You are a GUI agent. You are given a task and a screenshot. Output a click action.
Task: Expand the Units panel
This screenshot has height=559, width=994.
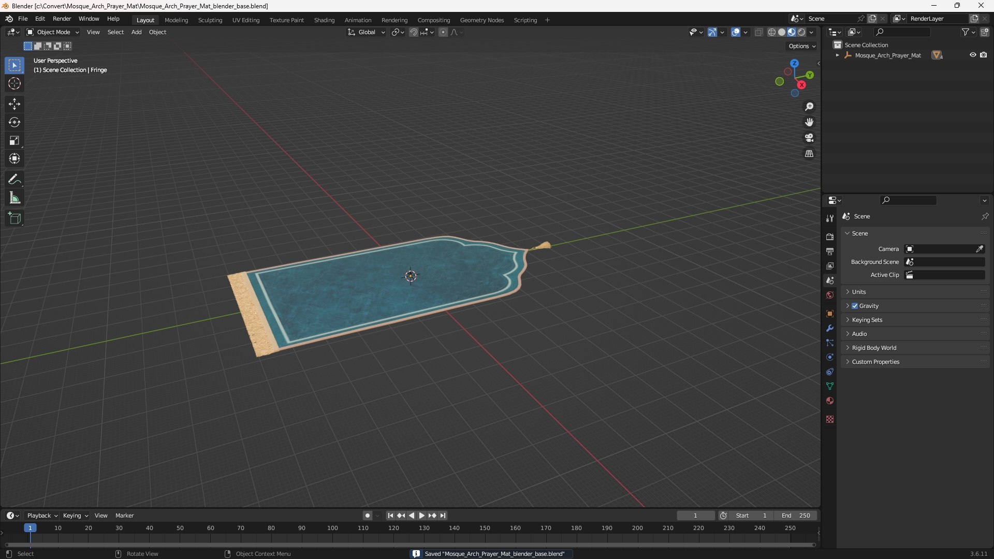(859, 292)
